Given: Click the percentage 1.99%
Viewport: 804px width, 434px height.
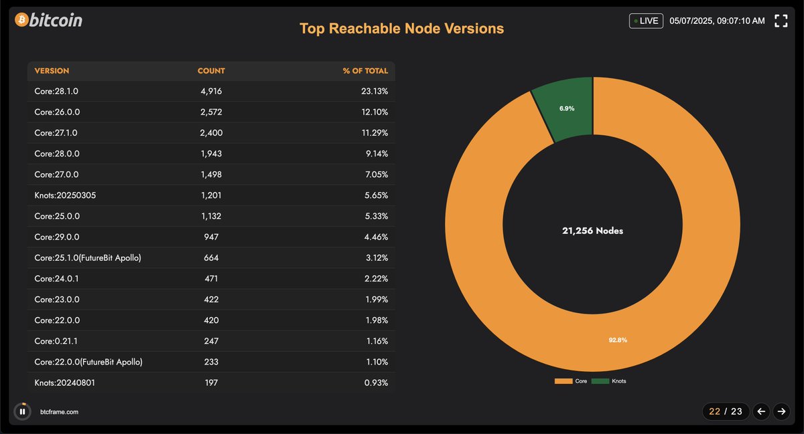Looking at the screenshot, I should [x=377, y=300].
